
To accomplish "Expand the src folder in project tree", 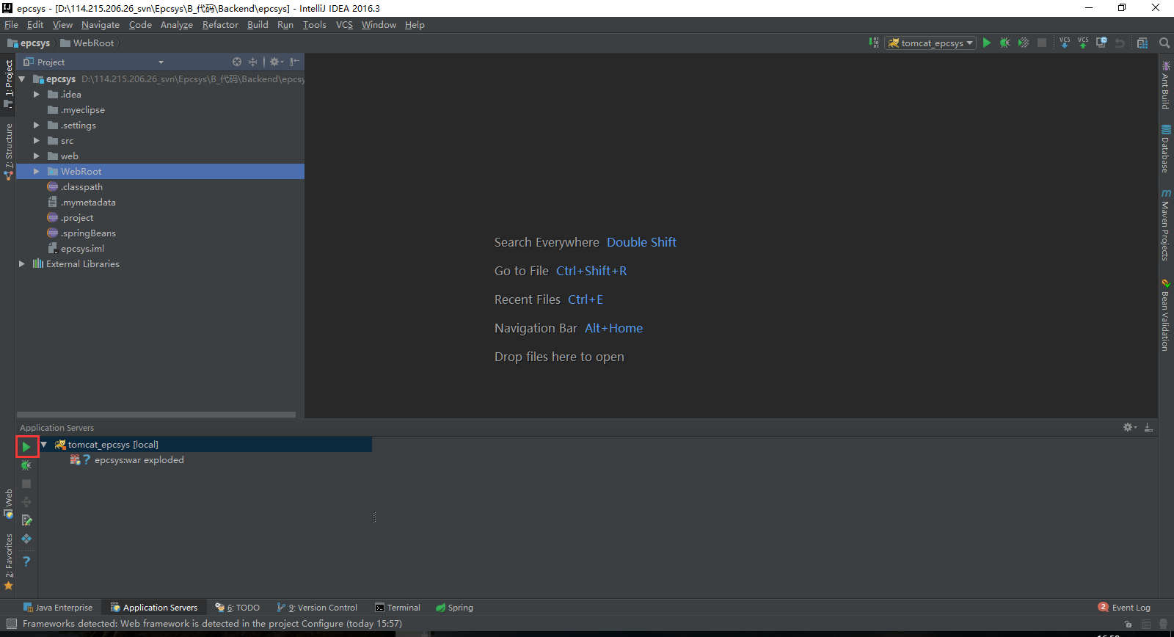I will [x=37, y=141].
